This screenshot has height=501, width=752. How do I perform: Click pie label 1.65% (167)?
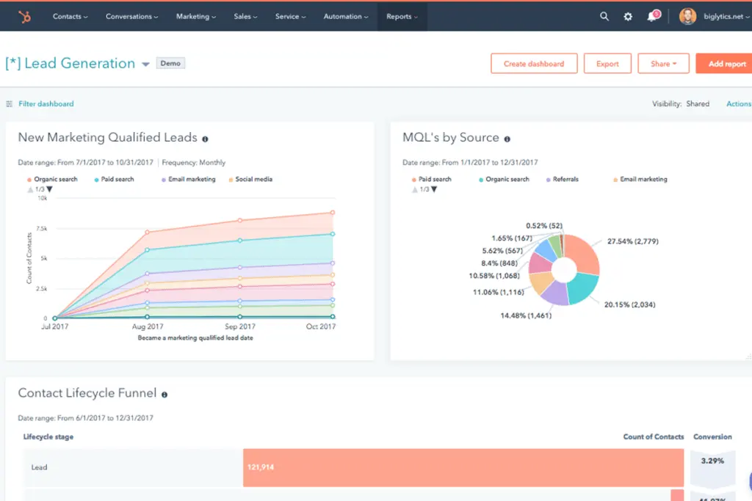512,238
